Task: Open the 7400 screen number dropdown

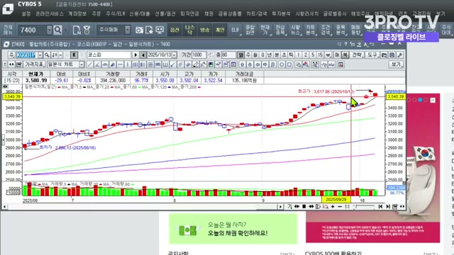Action: coord(49,30)
